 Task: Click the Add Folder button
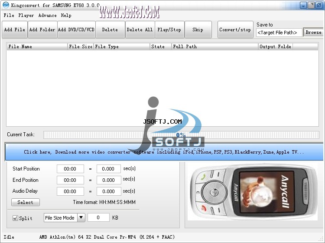[x=42, y=30]
